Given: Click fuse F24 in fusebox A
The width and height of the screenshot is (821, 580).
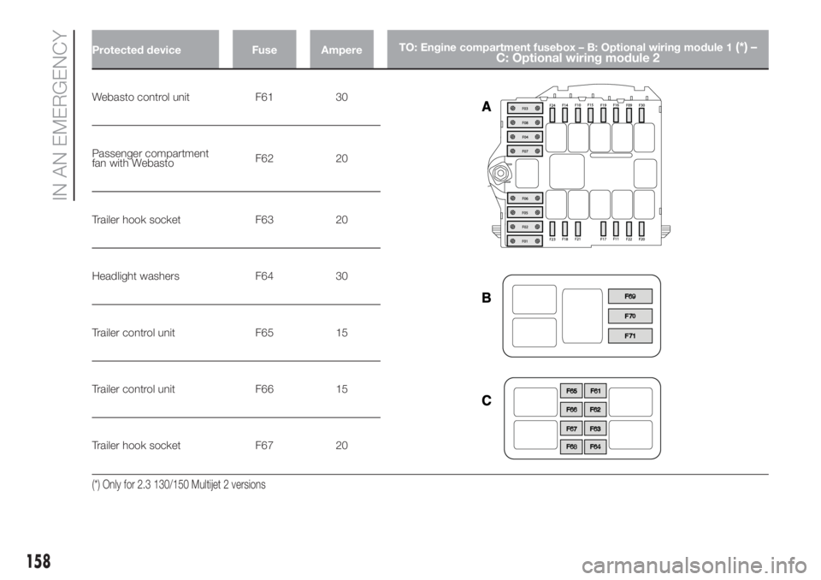Looking at the screenshot, I should [x=552, y=114].
